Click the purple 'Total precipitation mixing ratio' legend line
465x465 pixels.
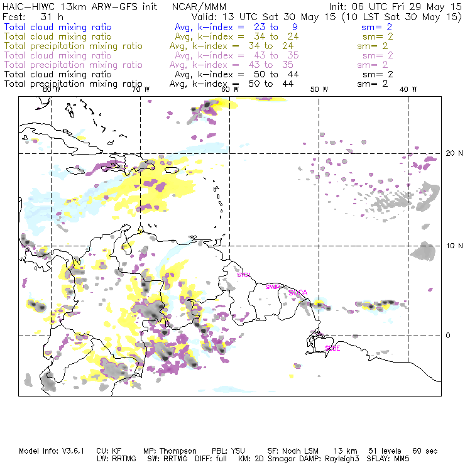pyautogui.click(x=74, y=65)
